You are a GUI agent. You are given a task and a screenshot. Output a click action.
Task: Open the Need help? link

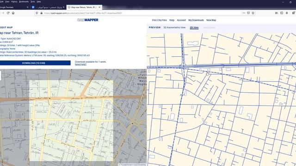tap(80, 65)
